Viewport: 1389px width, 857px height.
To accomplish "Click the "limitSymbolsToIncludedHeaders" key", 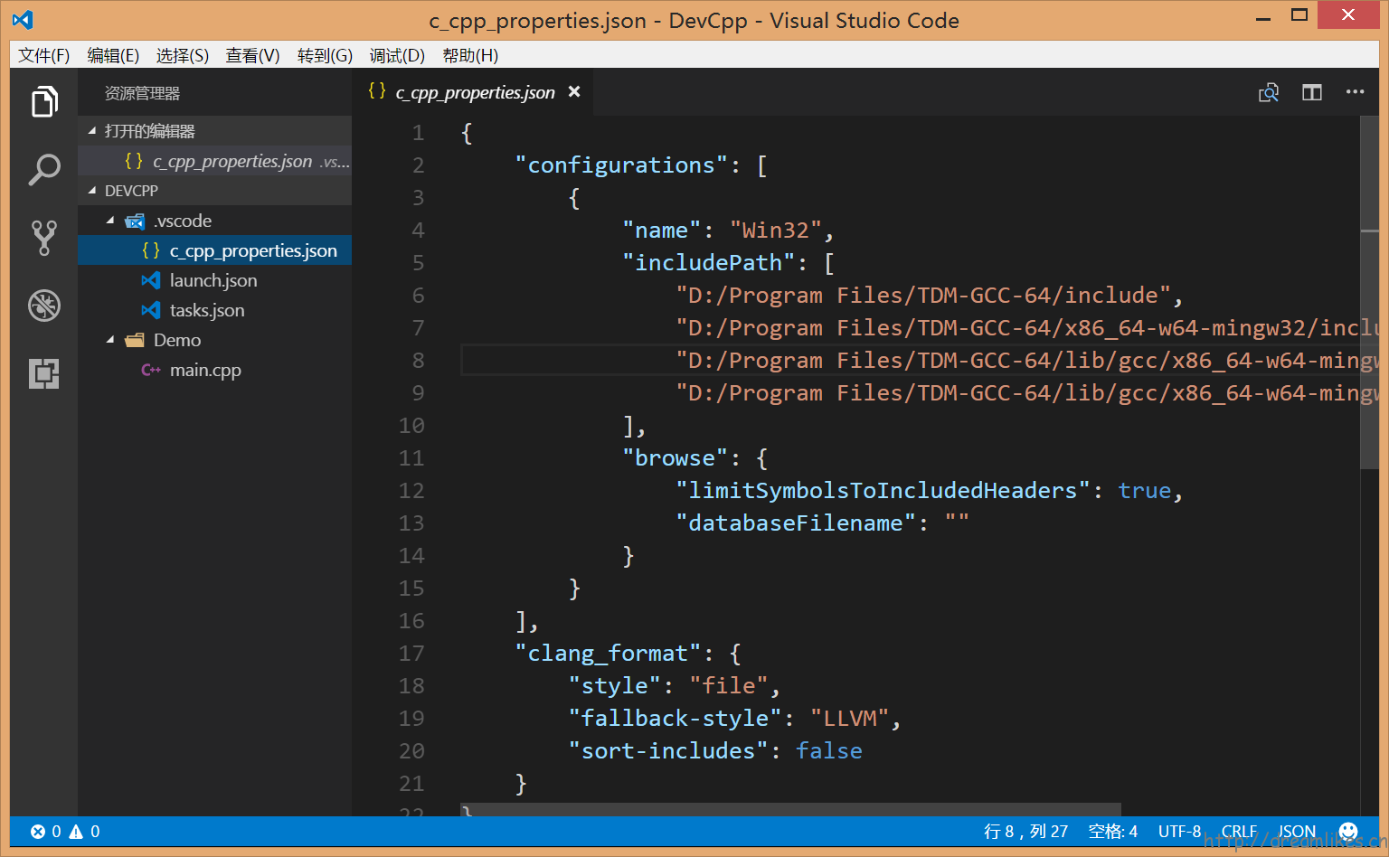I will pyautogui.click(x=883, y=491).
